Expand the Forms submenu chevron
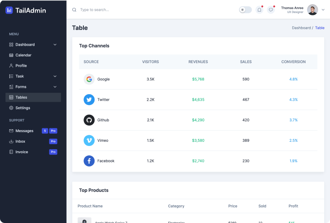This screenshot has height=223, width=330. (x=55, y=87)
